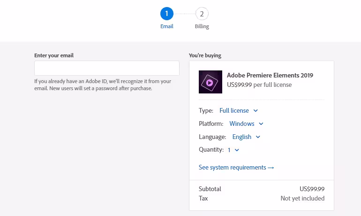This screenshot has width=361, height=216.
Task: Expand the Platform "Windows" dropdown
Action: (246, 123)
